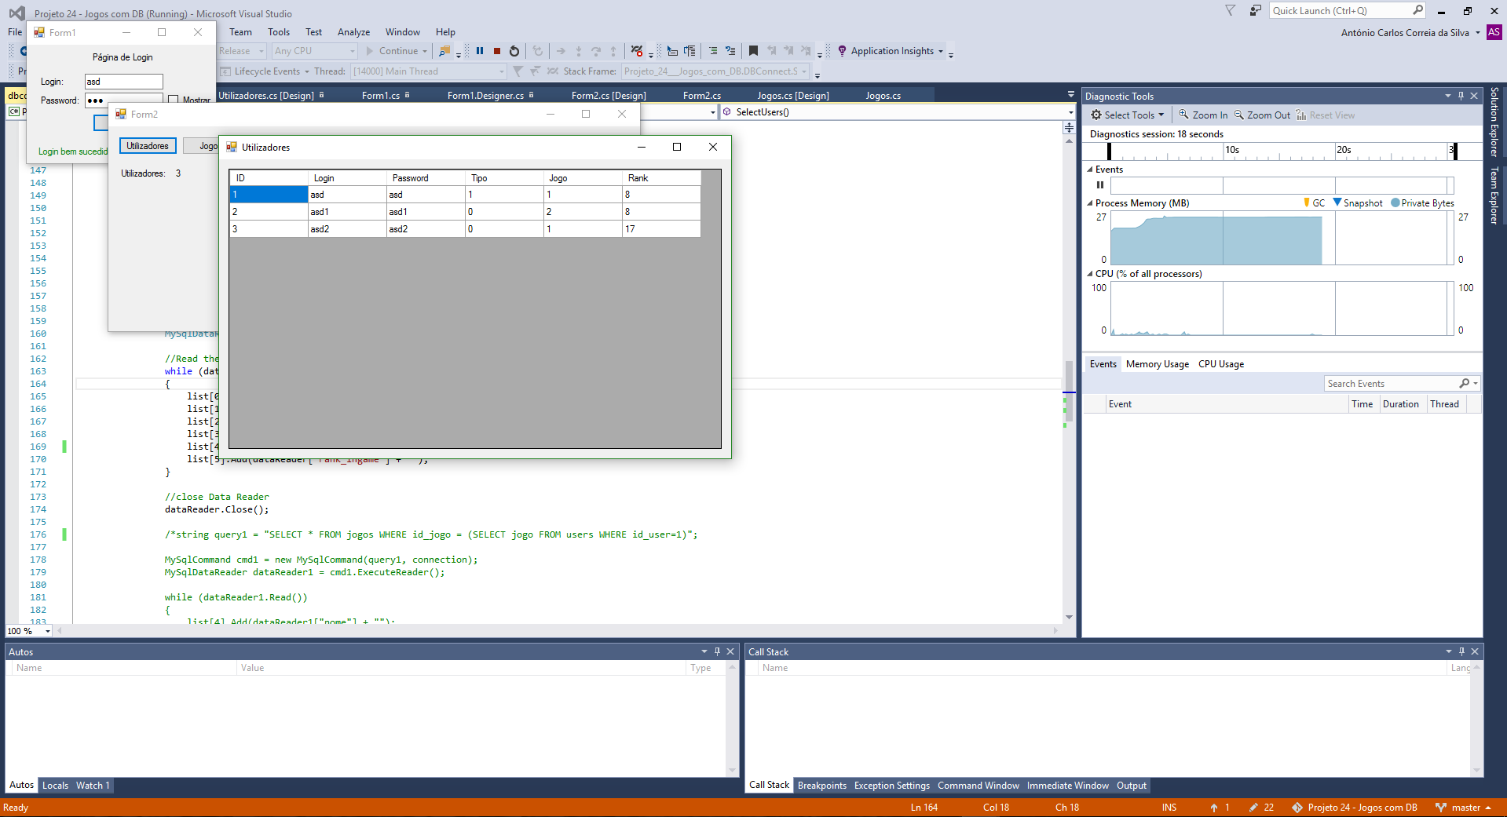The height and width of the screenshot is (817, 1507).
Task: Open the Team menu
Action: click(x=241, y=32)
